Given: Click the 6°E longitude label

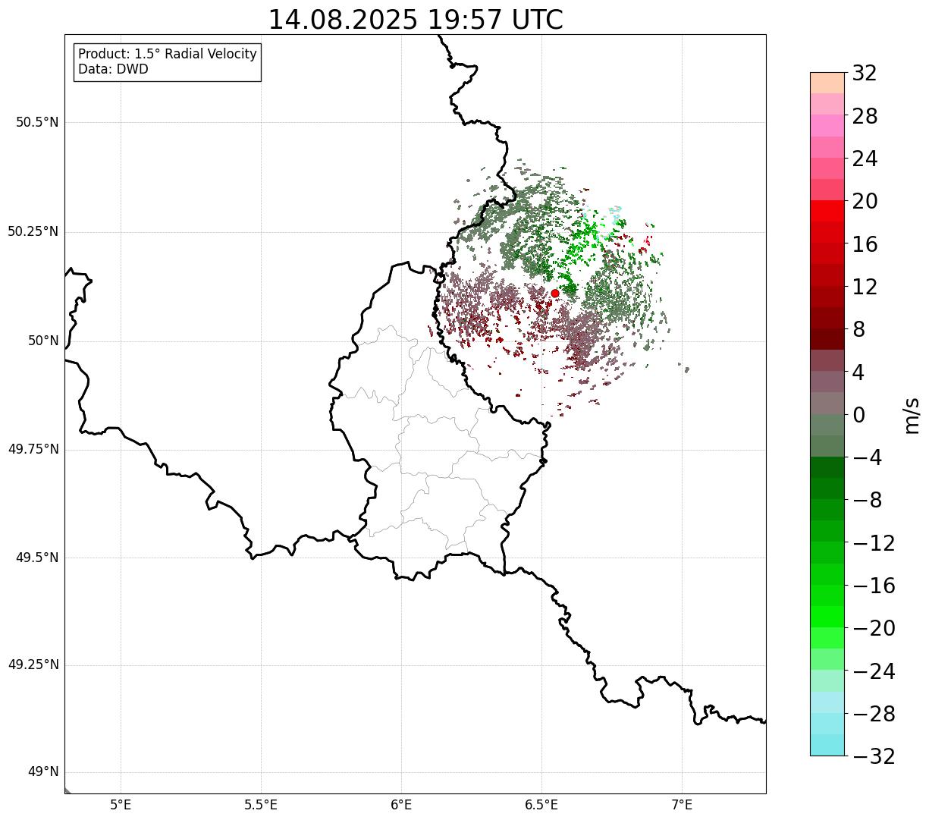Looking at the screenshot, I should click(x=401, y=805).
